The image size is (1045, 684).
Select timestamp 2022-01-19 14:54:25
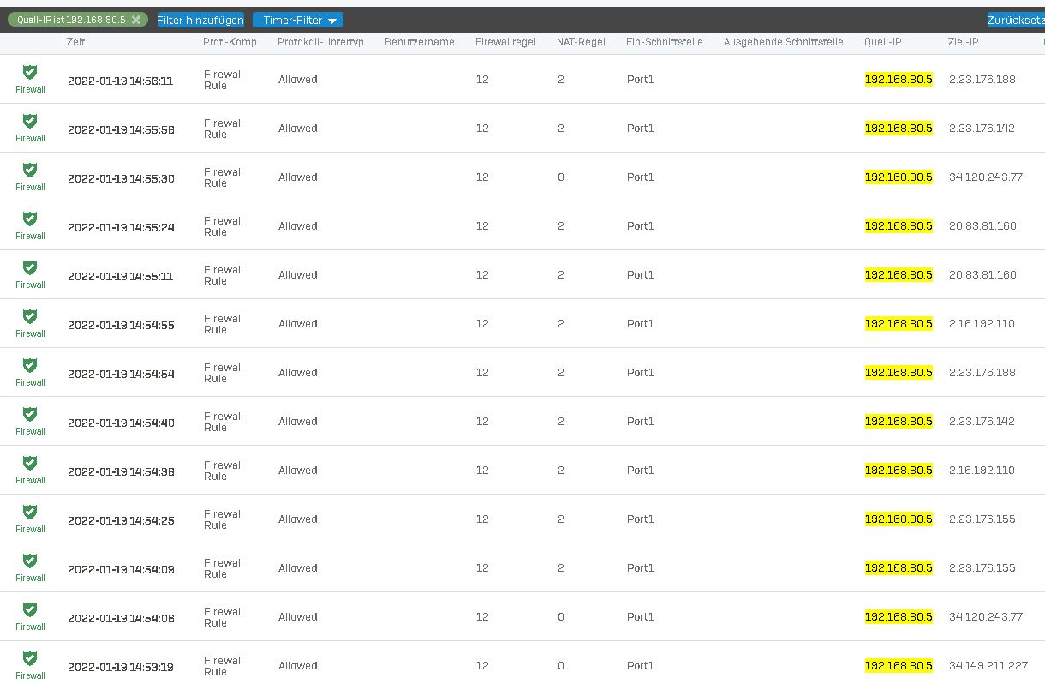(121, 520)
